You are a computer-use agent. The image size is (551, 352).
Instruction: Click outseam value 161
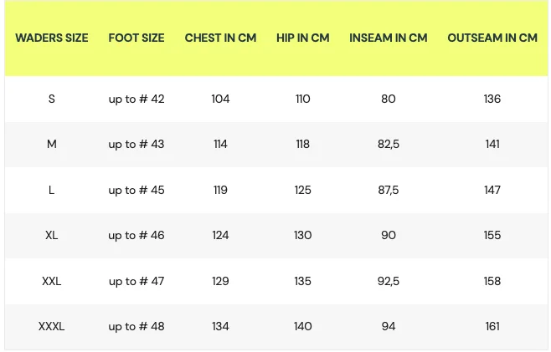tap(492, 327)
